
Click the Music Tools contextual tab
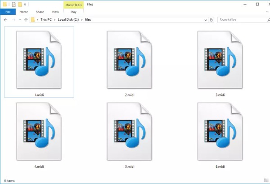coord(73,5)
